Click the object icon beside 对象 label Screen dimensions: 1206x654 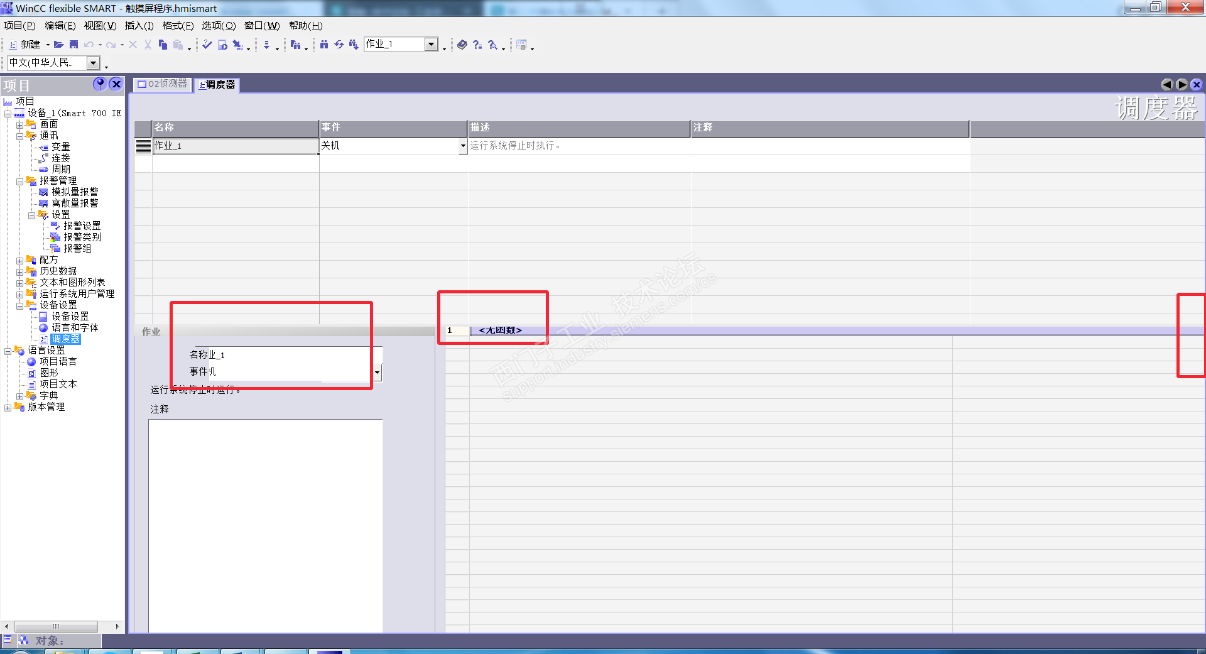coord(24,640)
